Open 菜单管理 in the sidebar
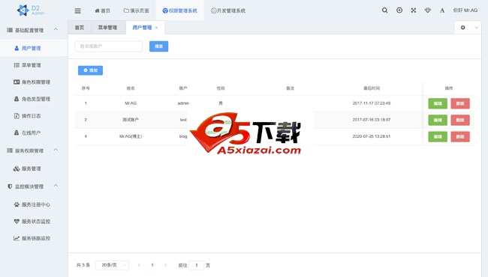Image resolution: width=488 pixels, height=277 pixels. [x=34, y=65]
